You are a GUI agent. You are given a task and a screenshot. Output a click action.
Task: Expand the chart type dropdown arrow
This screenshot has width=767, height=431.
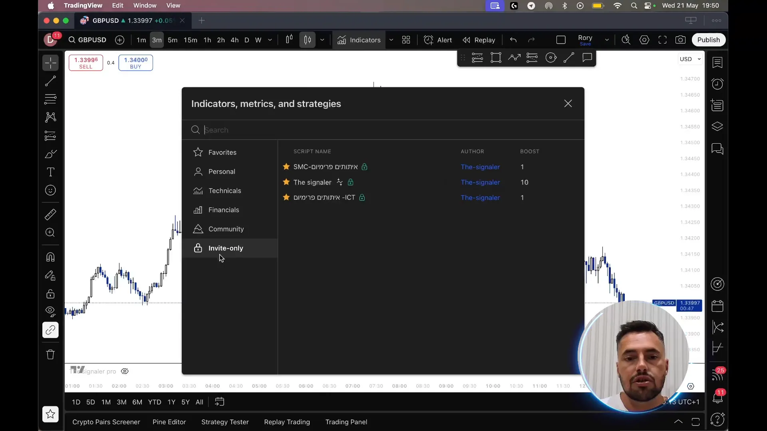tap(322, 40)
